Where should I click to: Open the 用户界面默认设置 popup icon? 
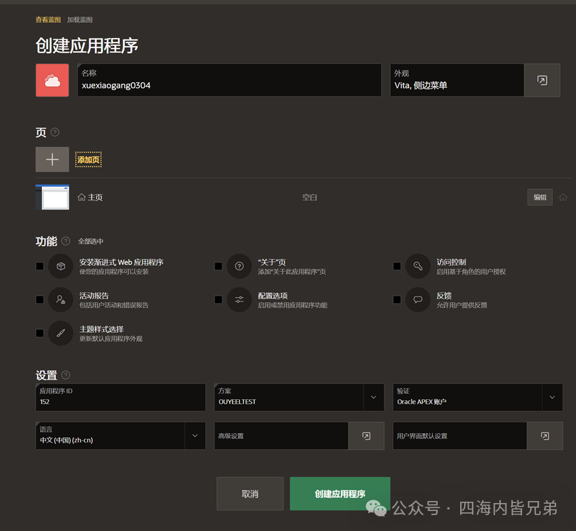(545, 436)
